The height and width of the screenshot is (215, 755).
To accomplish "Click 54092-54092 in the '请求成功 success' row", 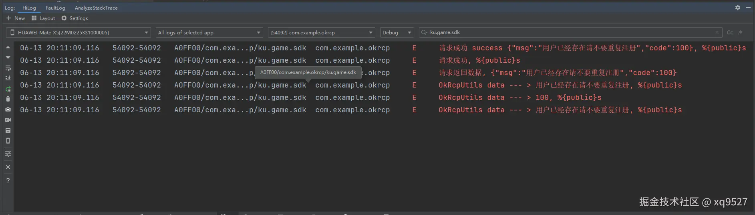I will point(137,48).
